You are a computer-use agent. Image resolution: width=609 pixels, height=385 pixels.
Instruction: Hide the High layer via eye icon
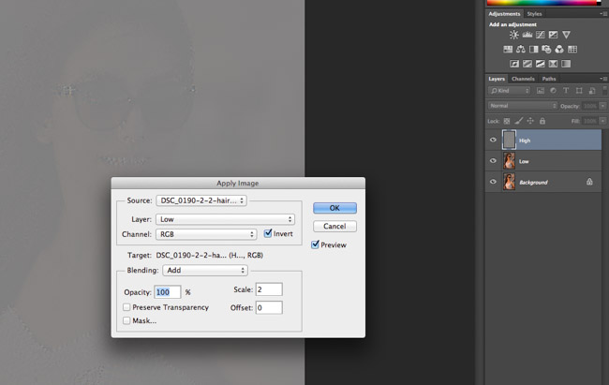[x=493, y=140]
